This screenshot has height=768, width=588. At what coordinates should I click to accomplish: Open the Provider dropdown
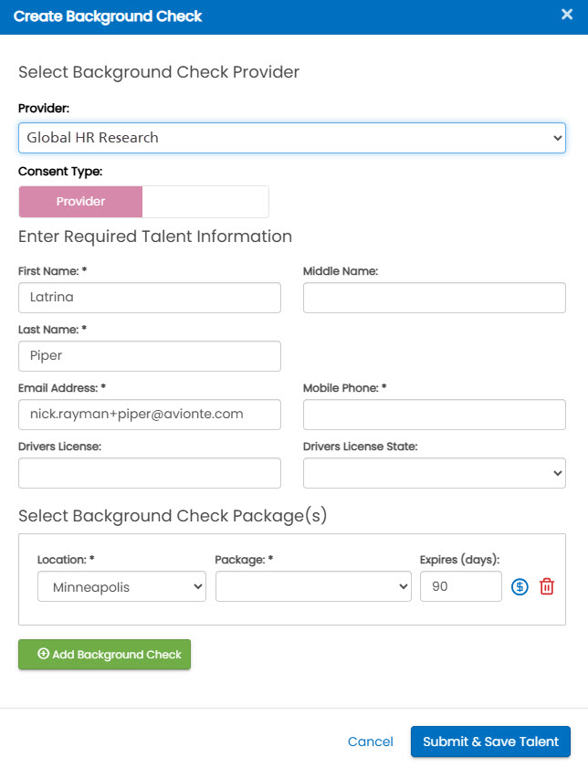coord(292,138)
